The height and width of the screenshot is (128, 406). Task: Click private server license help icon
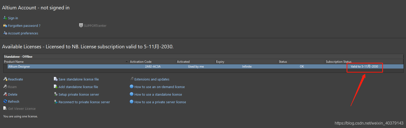click(x=131, y=102)
